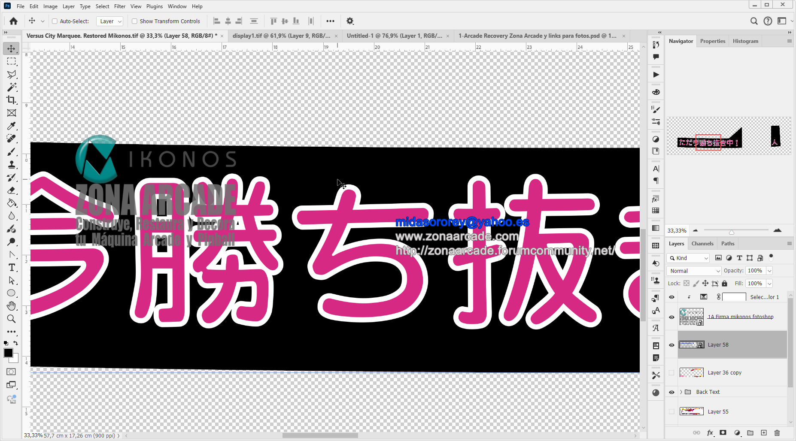The image size is (796, 441).
Task: Choose the Zoom tool
Action: click(12, 319)
